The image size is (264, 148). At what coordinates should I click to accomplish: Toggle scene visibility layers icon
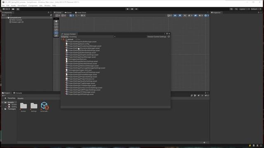[195, 16]
